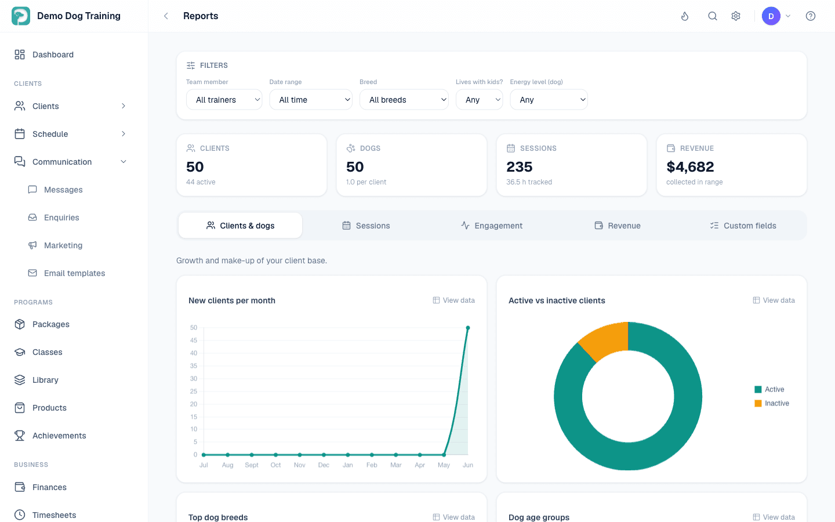835x522 pixels.
Task: Open the Breed All breeds dropdown
Action: (404, 100)
